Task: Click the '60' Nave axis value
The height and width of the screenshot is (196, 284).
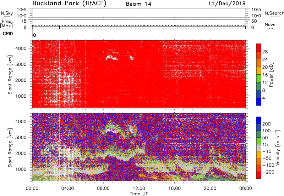Action: tap(254, 21)
